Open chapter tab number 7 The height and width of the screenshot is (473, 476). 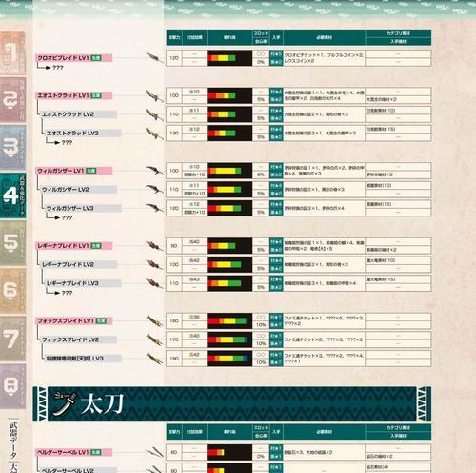click(12, 339)
